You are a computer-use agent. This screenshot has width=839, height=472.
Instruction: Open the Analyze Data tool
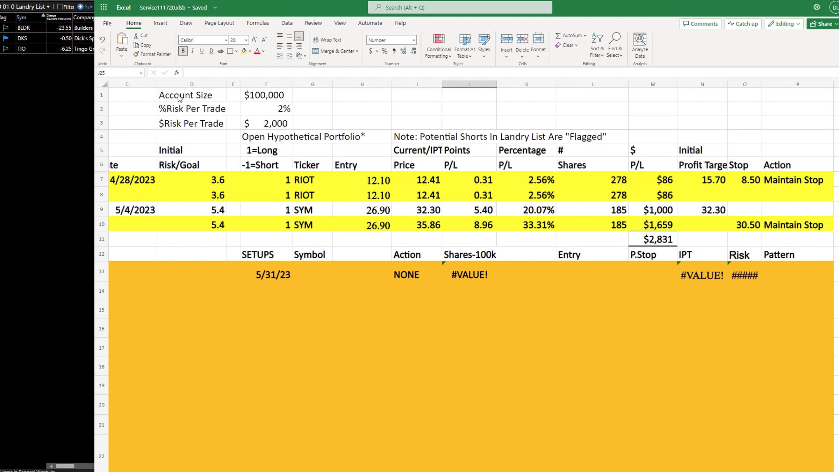click(640, 46)
